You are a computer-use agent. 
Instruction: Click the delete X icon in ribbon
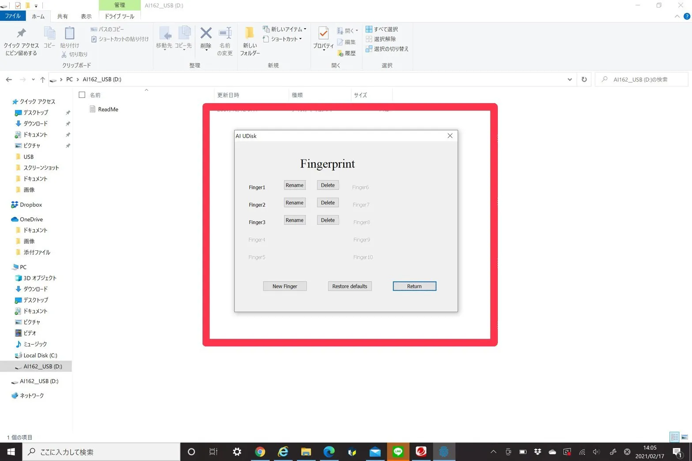click(206, 34)
